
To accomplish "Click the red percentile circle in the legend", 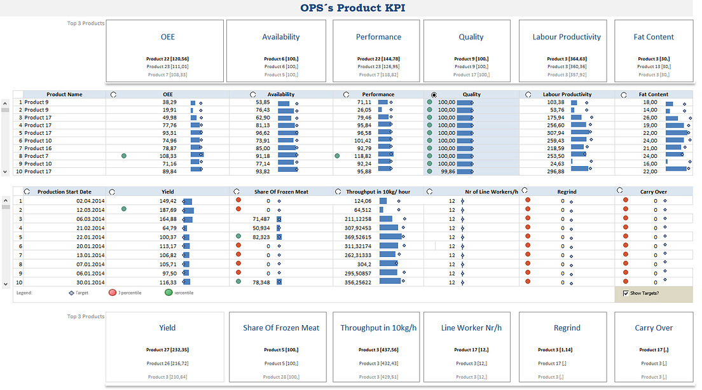I will point(113,293).
